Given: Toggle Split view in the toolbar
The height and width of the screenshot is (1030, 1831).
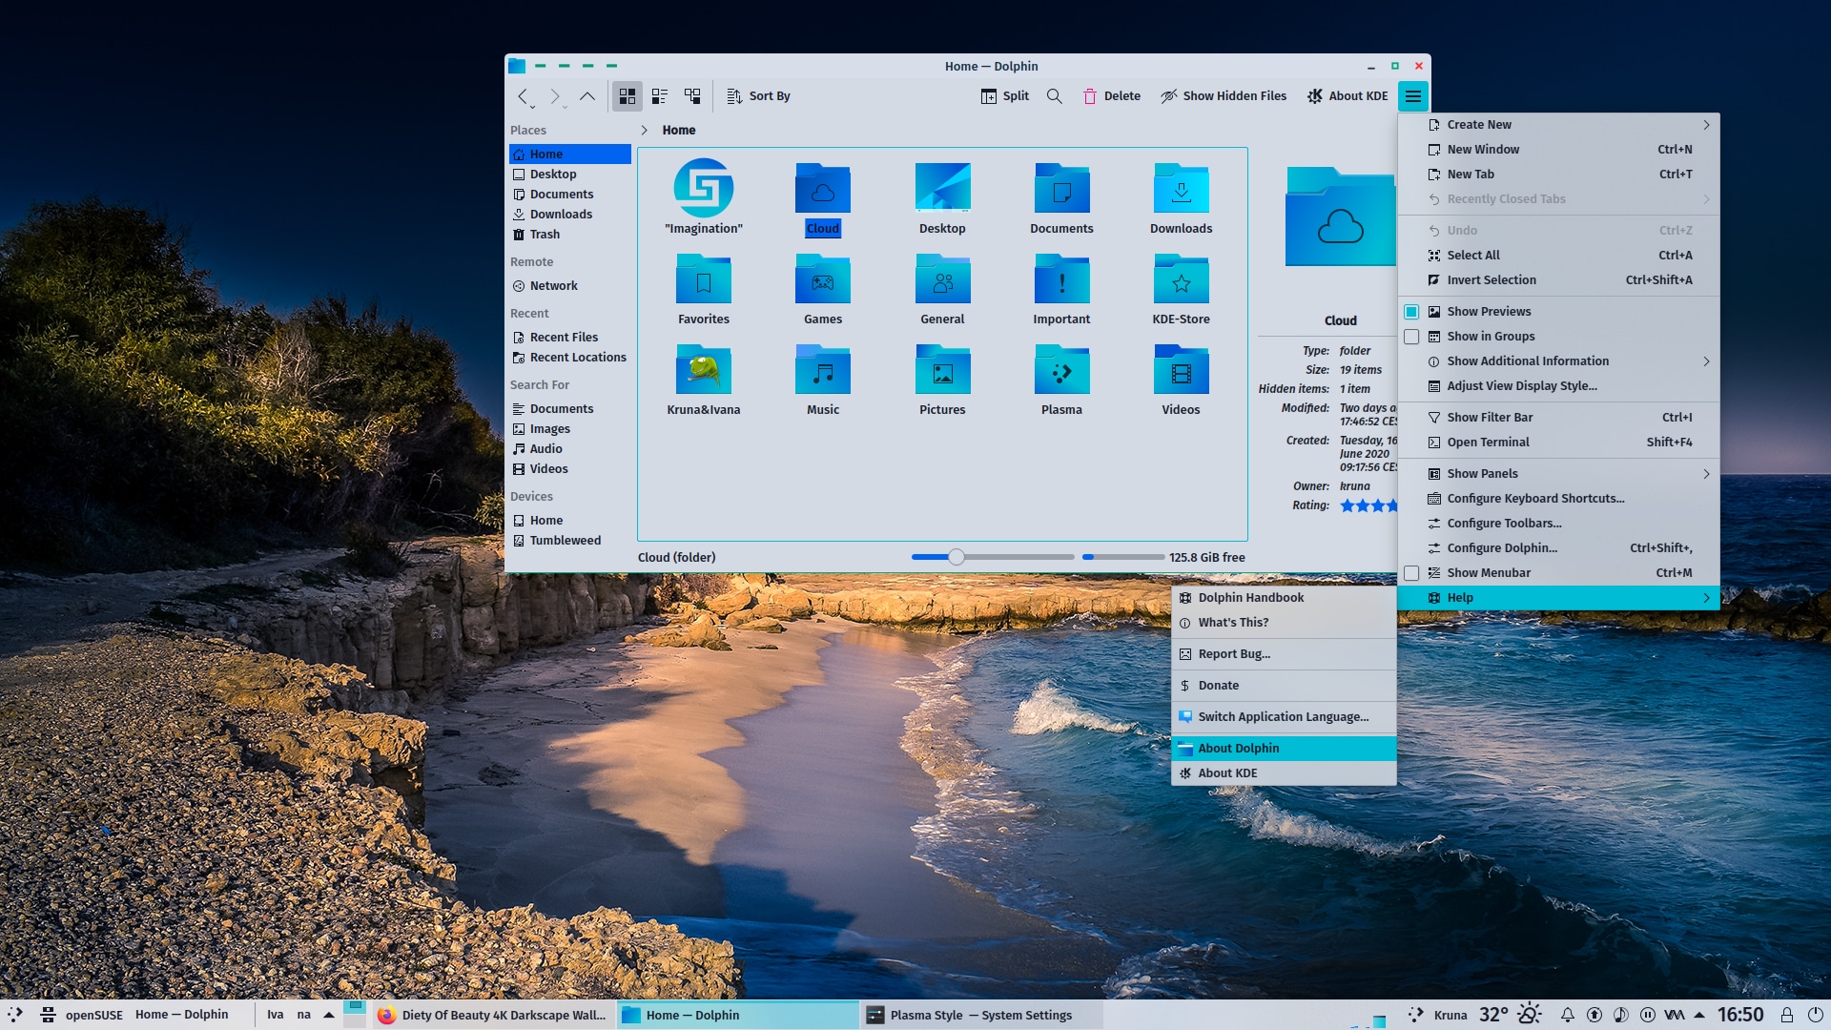Looking at the screenshot, I should (x=1005, y=96).
